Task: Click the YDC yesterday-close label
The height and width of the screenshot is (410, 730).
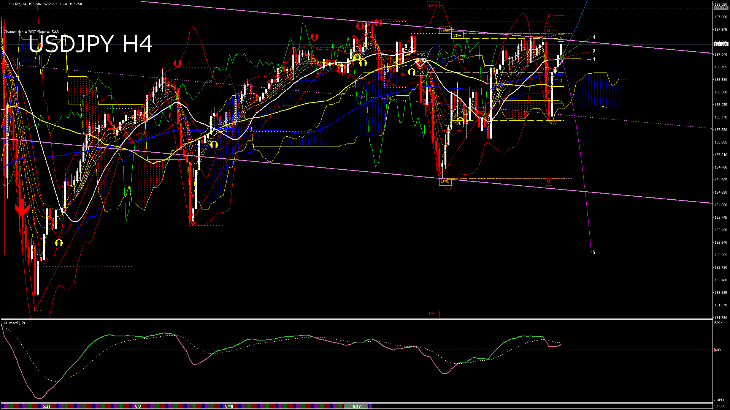Action: point(421,72)
